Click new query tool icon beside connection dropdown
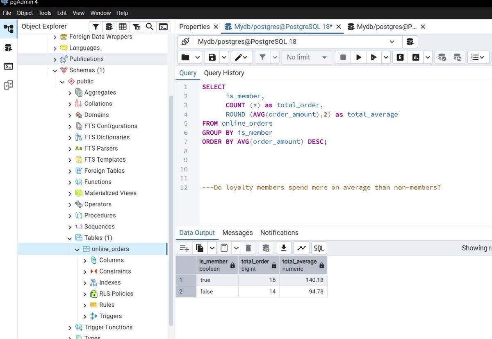Image resolution: width=492 pixels, height=339 pixels. (x=410, y=42)
